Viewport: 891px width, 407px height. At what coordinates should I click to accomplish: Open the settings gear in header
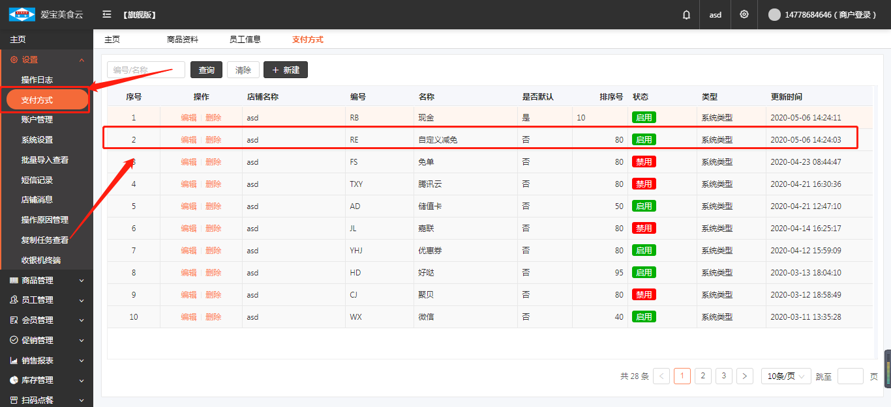pos(744,14)
